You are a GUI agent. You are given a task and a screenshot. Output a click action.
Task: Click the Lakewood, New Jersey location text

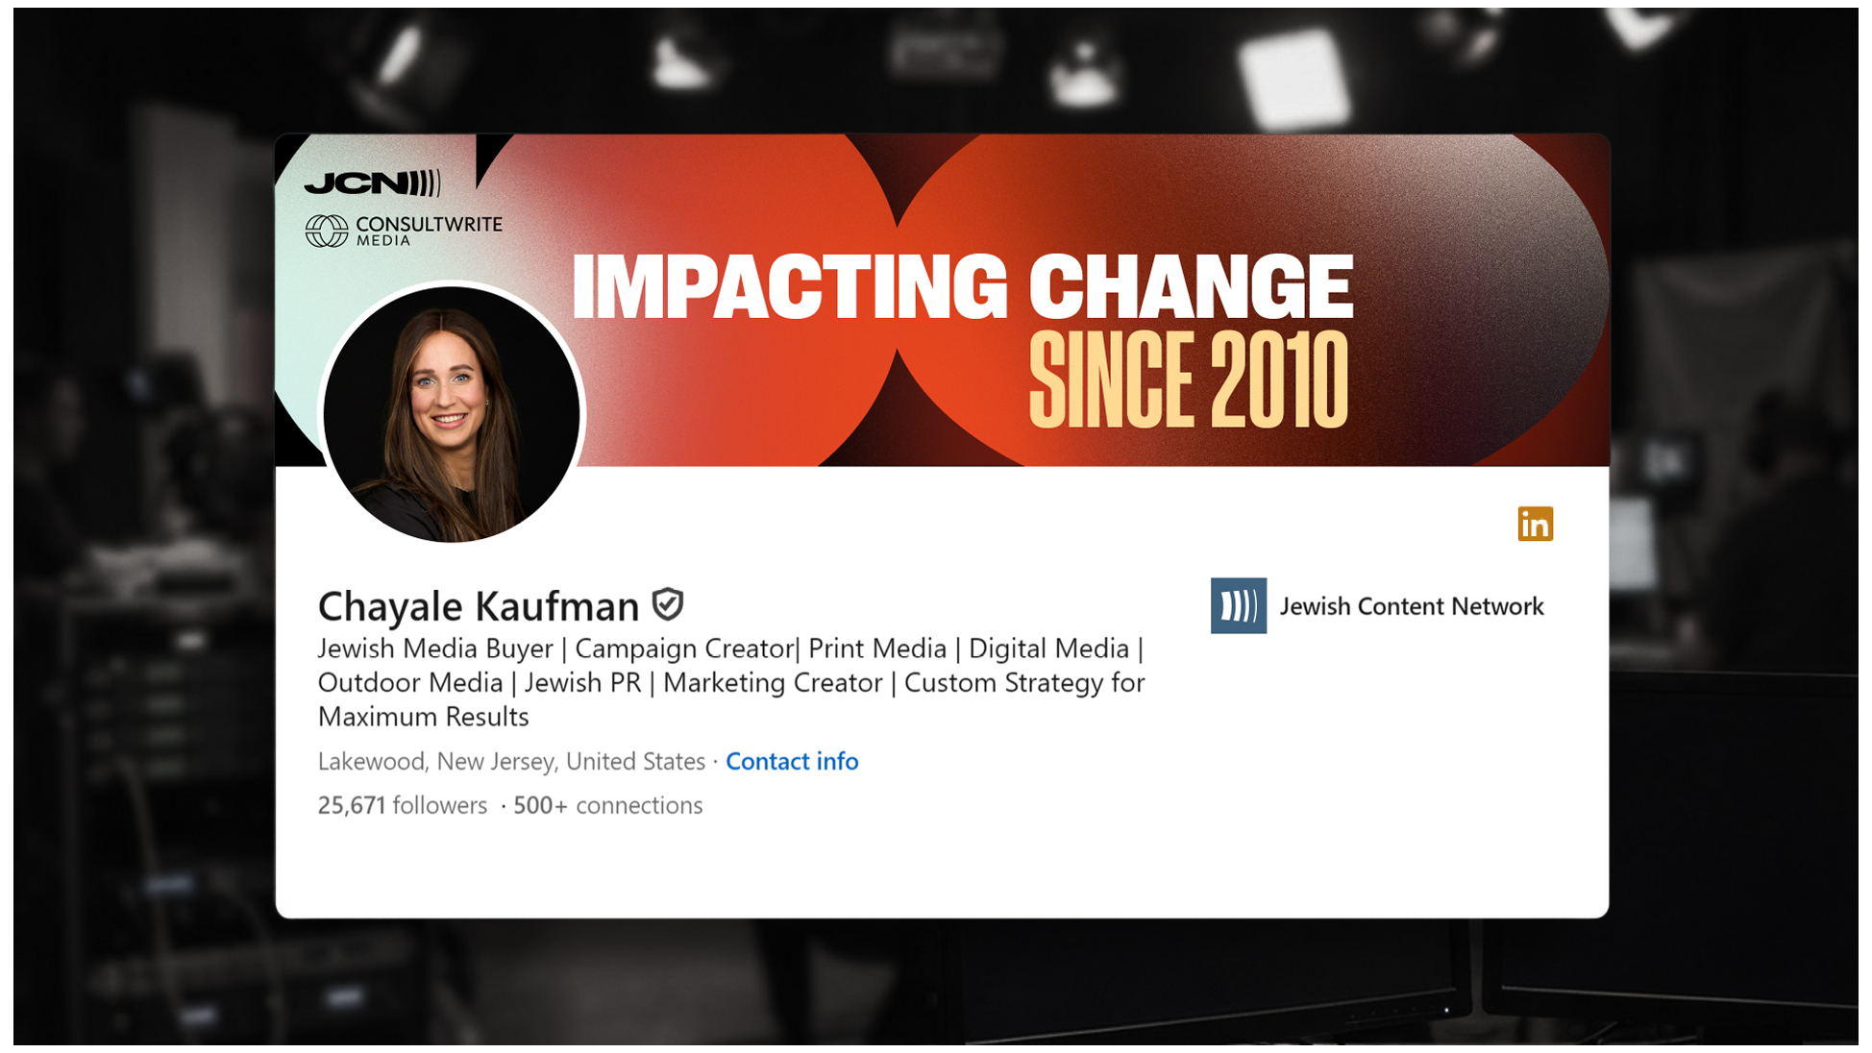pos(511,761)
